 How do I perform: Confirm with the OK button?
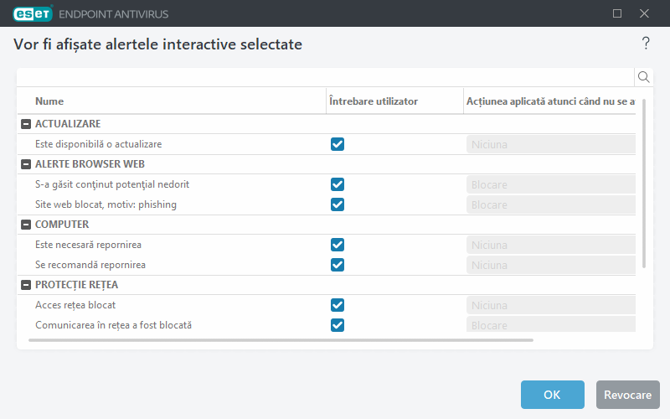point(552,395)
